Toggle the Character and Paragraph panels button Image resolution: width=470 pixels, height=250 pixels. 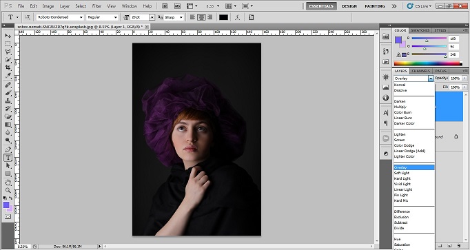tap(251, 17)
